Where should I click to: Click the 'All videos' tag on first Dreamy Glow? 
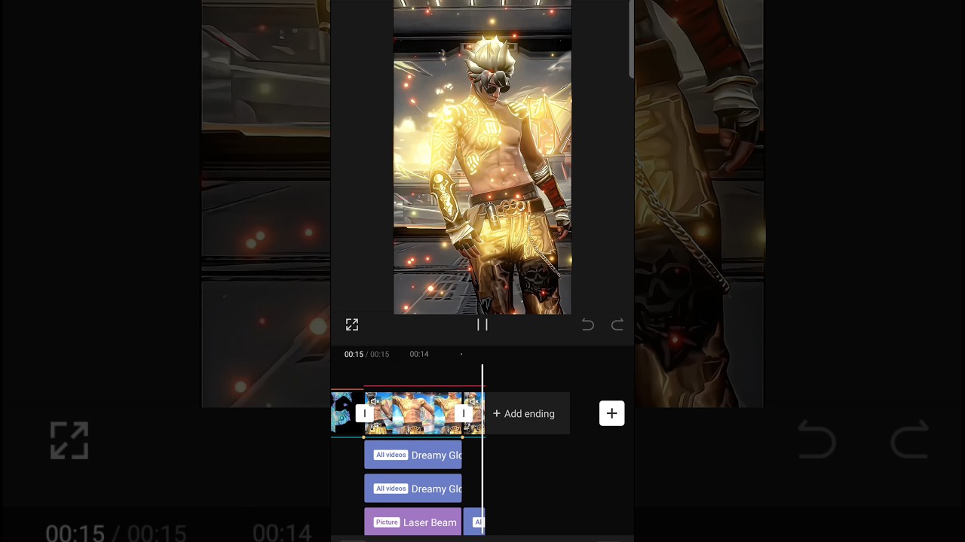pyautogui.click(x=391, y=455)
